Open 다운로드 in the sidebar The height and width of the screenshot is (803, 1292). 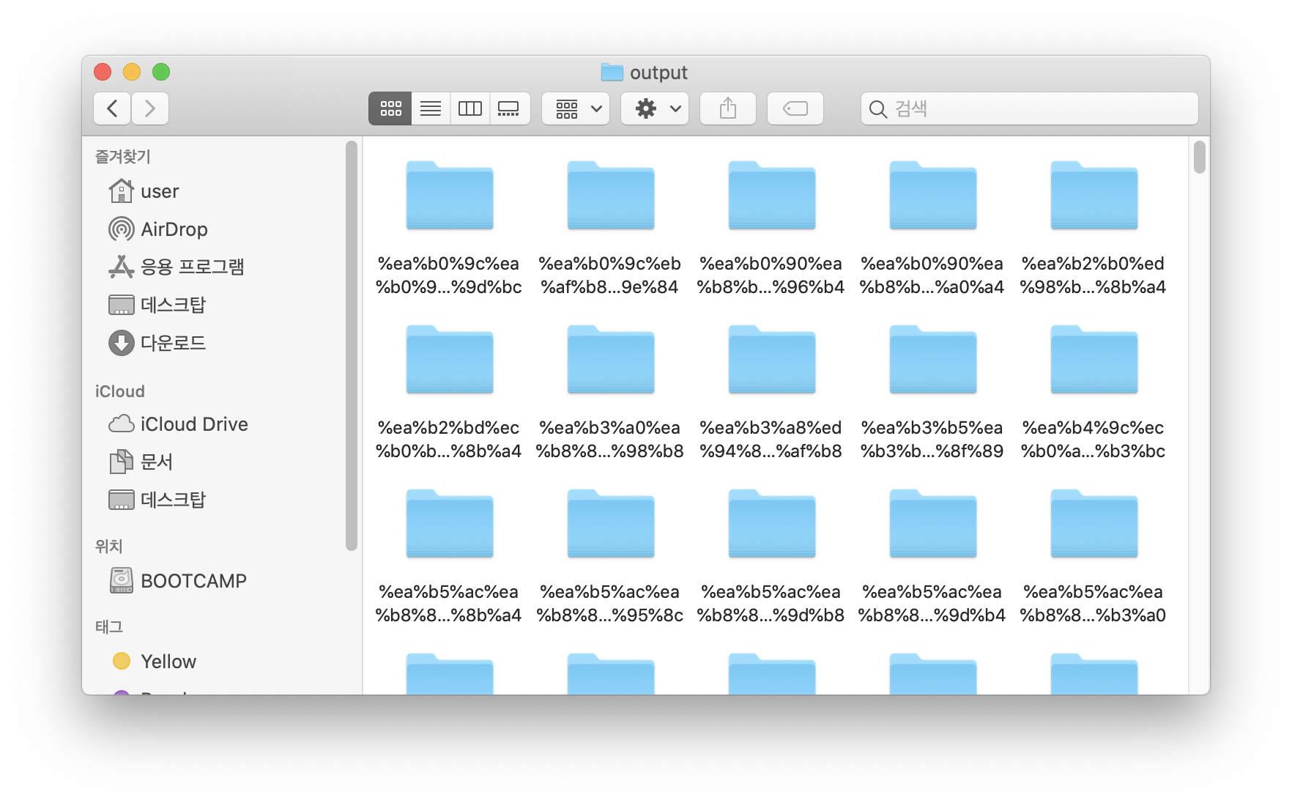(173, 343)
